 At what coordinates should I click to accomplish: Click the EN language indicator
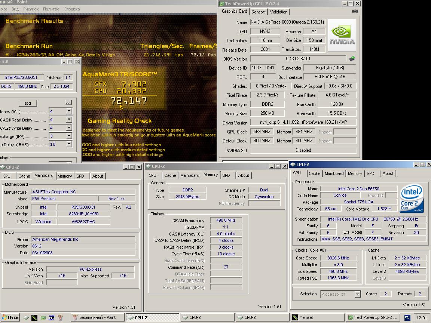coord(407,317)
